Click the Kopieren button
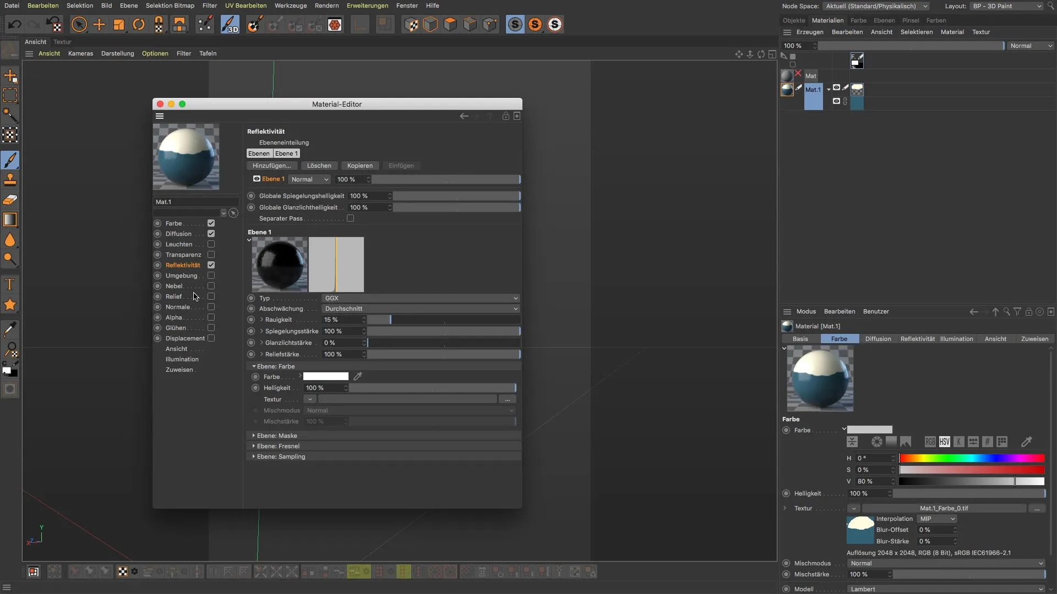1057x594 pixels. point(360,166)
